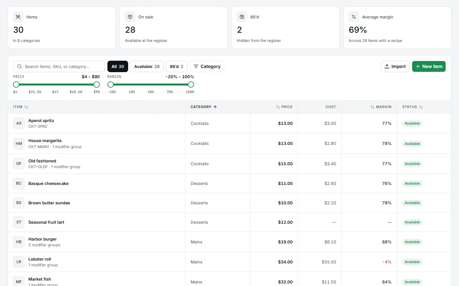Focus the search items input field
Image resolution: width=459 pixels, height=286 pixels.
(59, 66)
